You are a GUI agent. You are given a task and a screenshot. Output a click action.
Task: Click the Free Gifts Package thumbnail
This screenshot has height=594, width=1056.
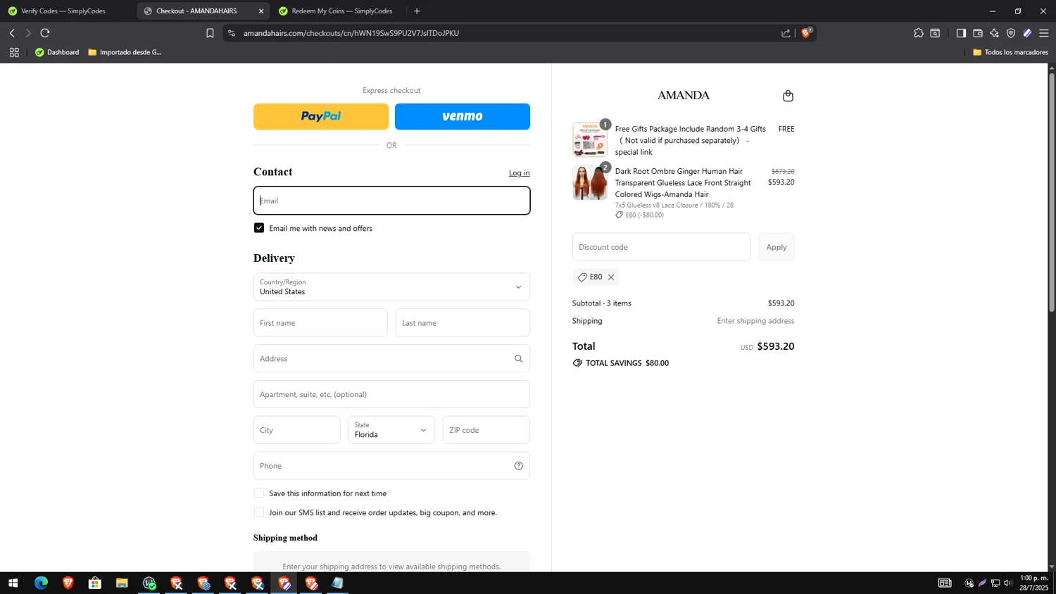[590, 139]
